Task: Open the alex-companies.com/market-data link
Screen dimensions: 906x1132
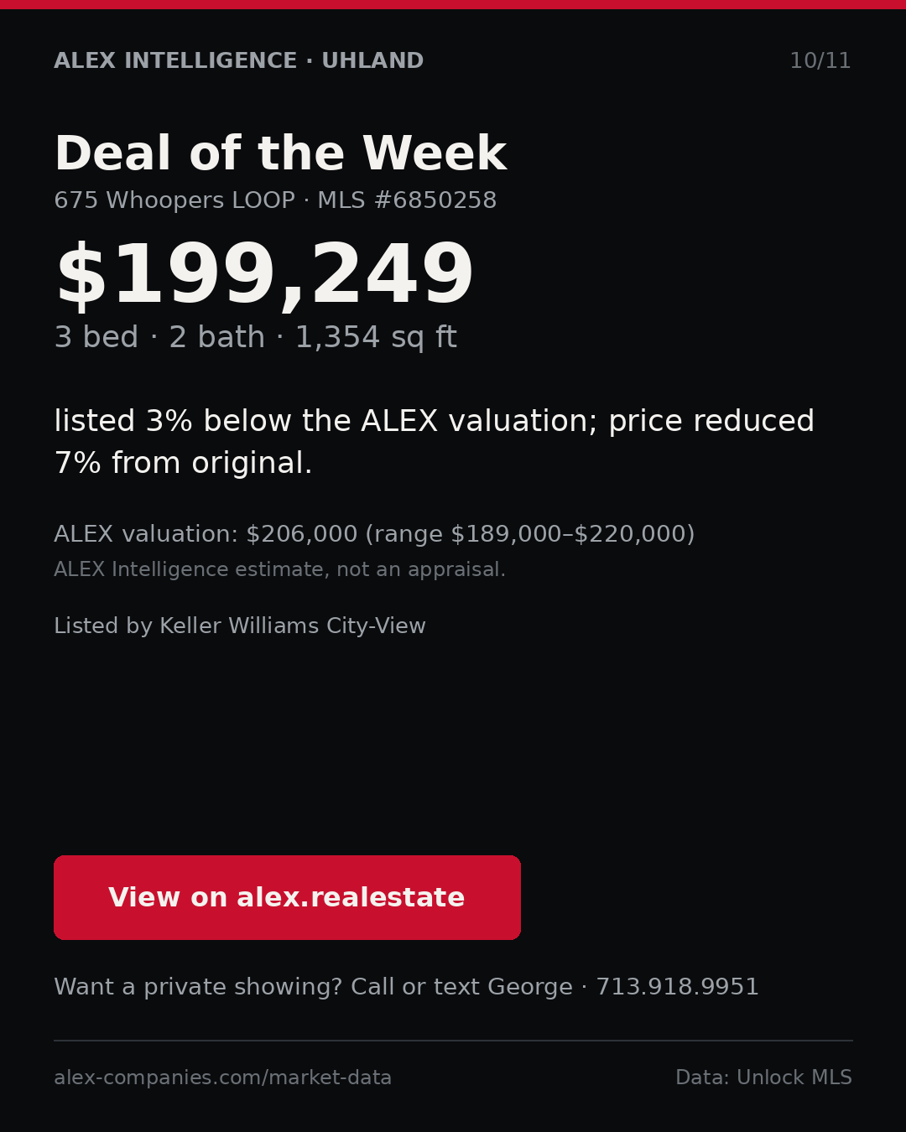Action: click(222, 1078)
